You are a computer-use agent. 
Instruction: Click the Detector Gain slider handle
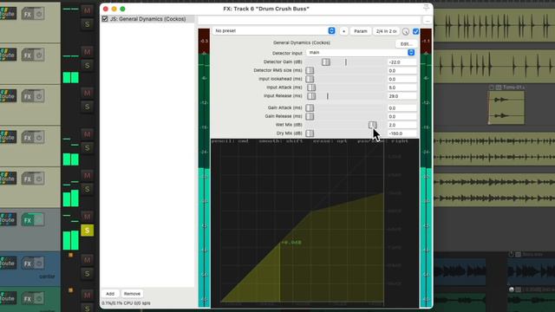pos(326,62)
